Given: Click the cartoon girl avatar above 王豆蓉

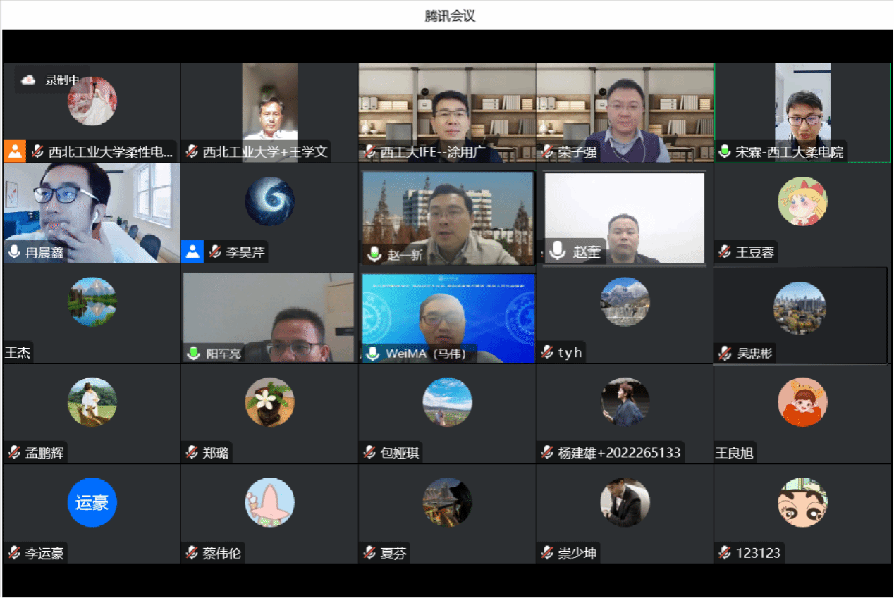Looking at the screenshot, I should (802, 201).
